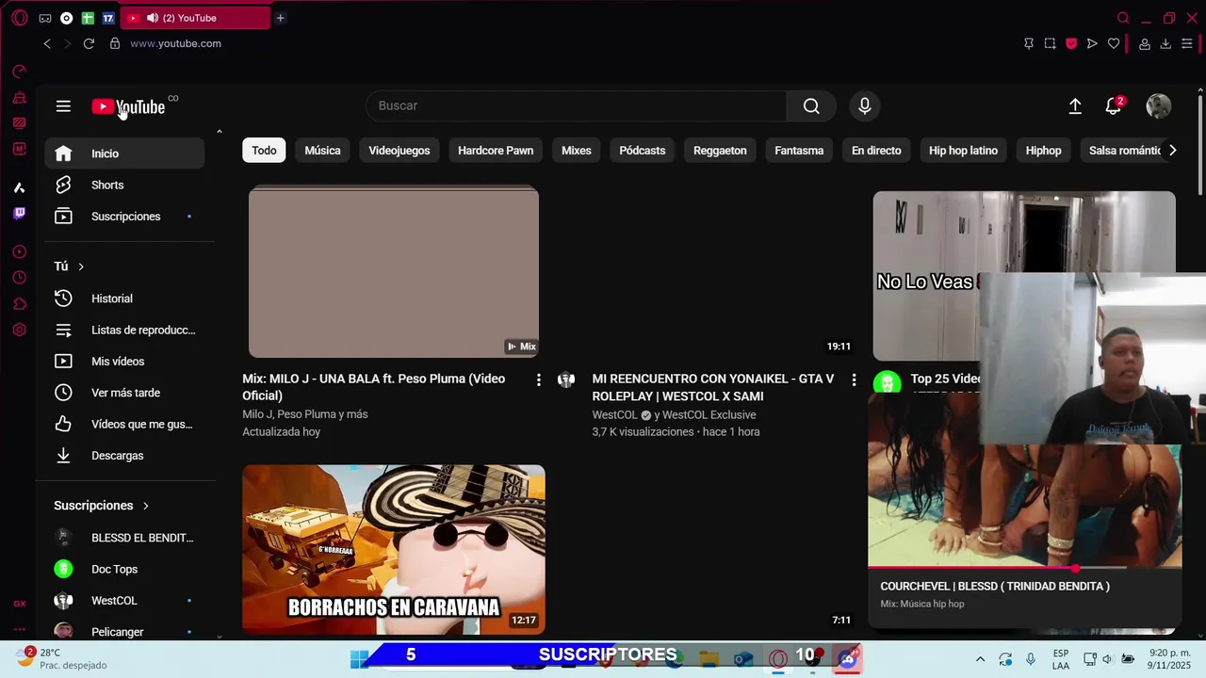1206x678 pixels.
Task: Reload the page
Action: point(89,43)
